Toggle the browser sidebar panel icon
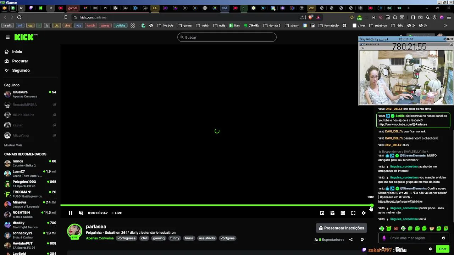This screenshot has width=454, height=255. pos(413,17)
